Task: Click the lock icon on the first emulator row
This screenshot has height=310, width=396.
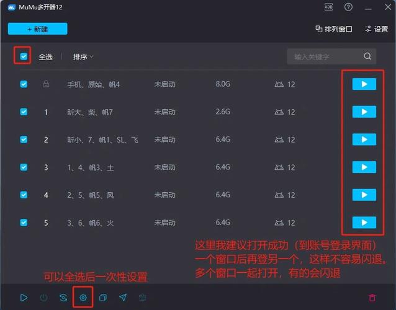Action: [x=45, y=84]
